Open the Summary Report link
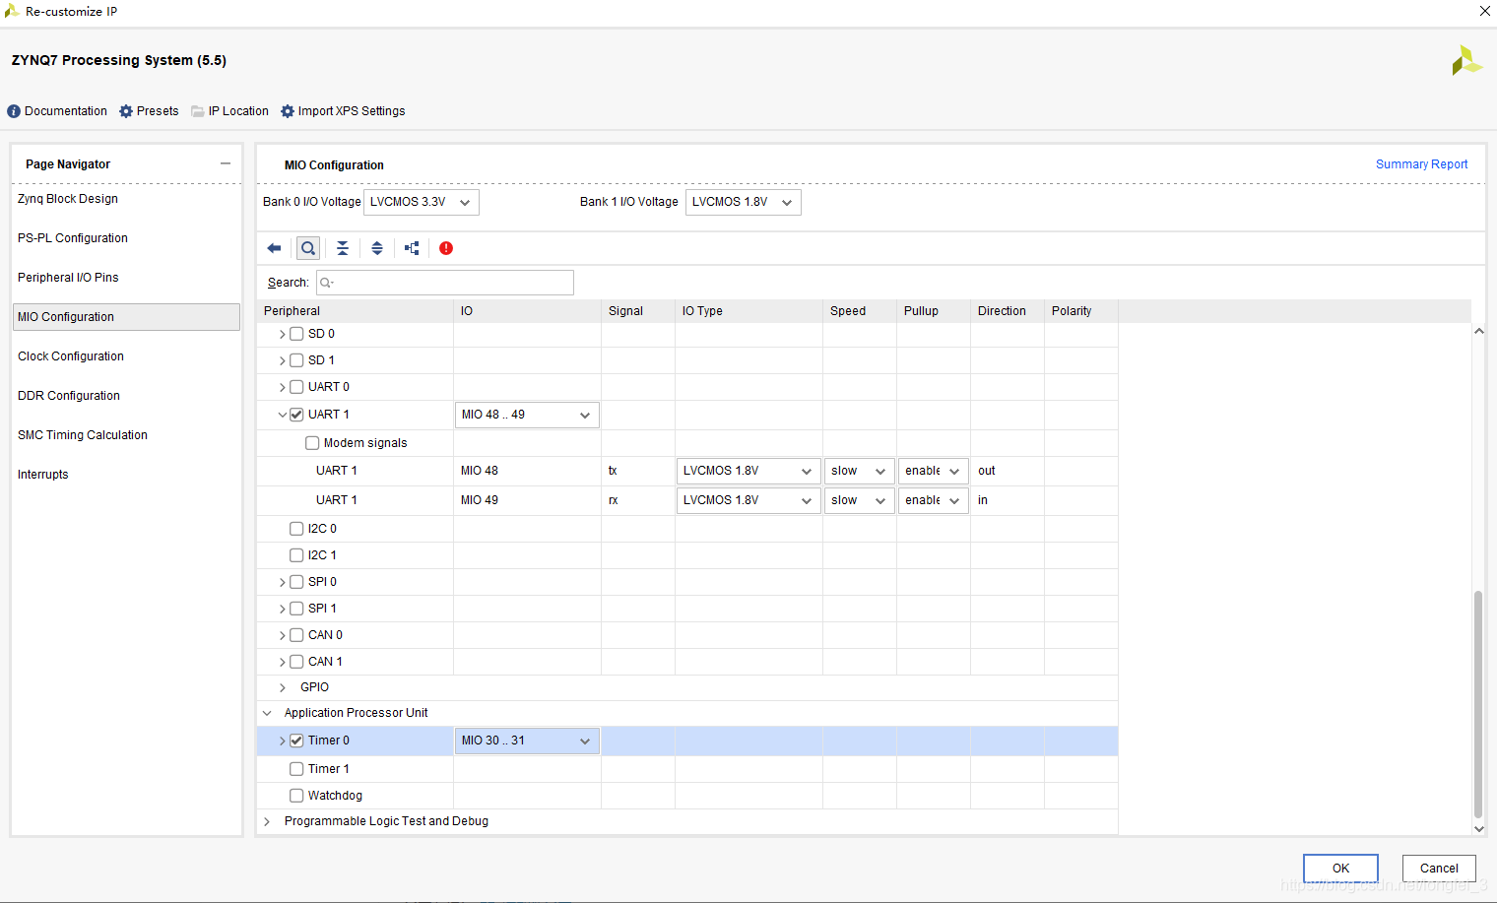This screenshot has width=1497, height=903. 1421,164
